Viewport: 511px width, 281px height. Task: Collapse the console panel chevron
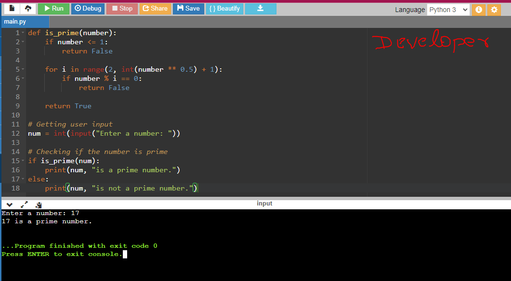(x=9, y=204)
